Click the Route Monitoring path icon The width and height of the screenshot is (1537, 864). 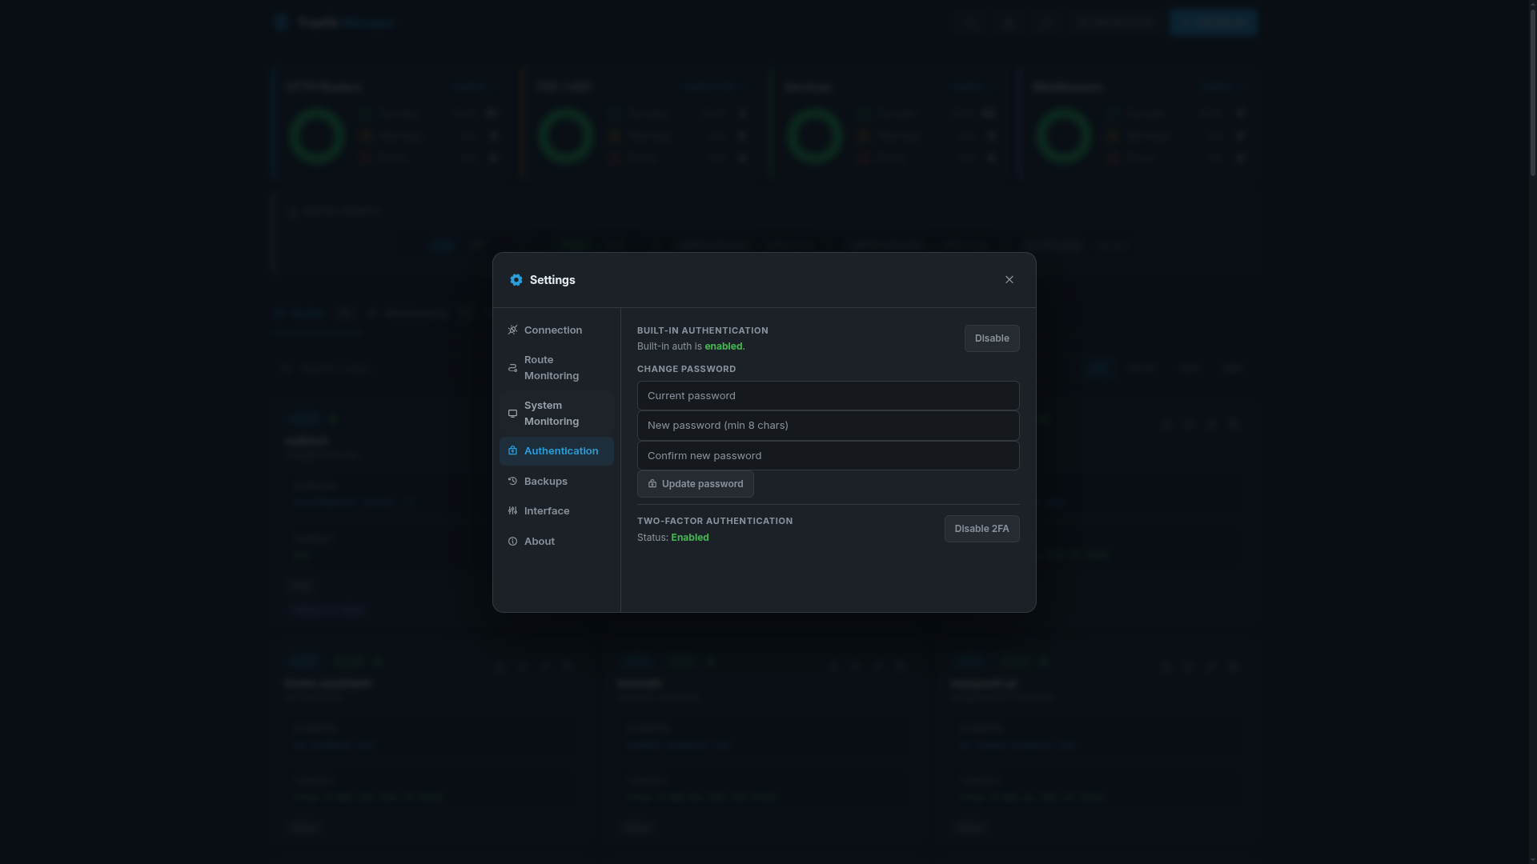(512, 368)
